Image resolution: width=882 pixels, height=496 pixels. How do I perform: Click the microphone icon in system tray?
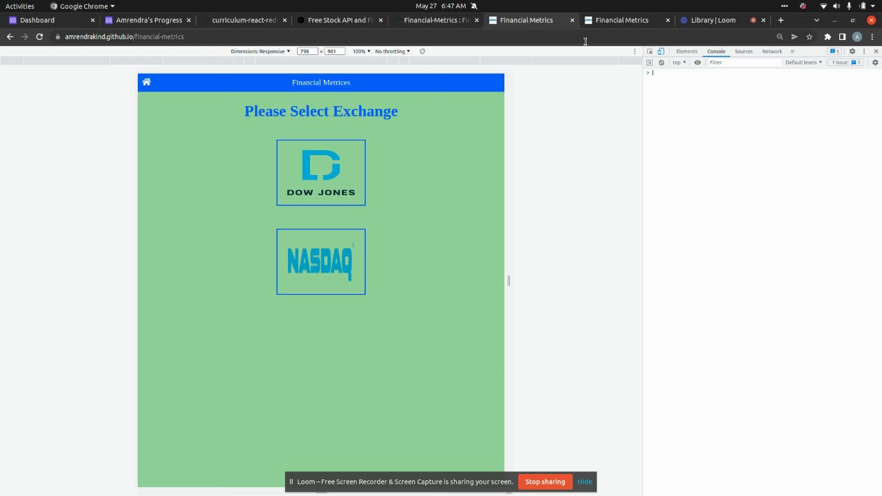coord(849,6)
